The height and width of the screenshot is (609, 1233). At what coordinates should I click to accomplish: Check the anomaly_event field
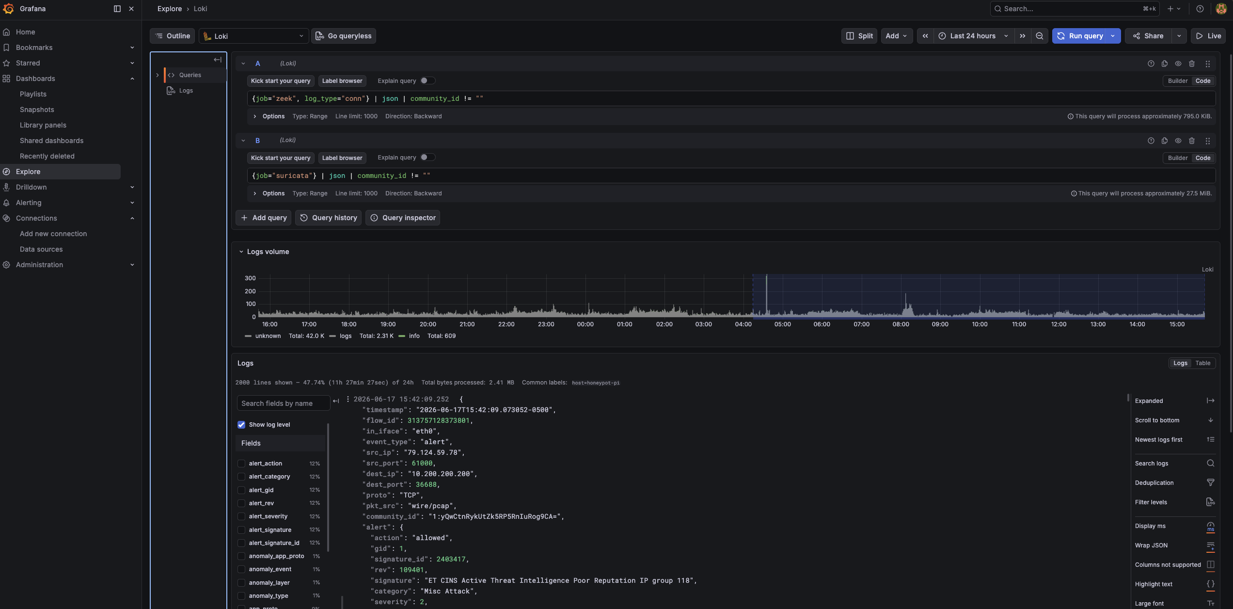point(241,569)
